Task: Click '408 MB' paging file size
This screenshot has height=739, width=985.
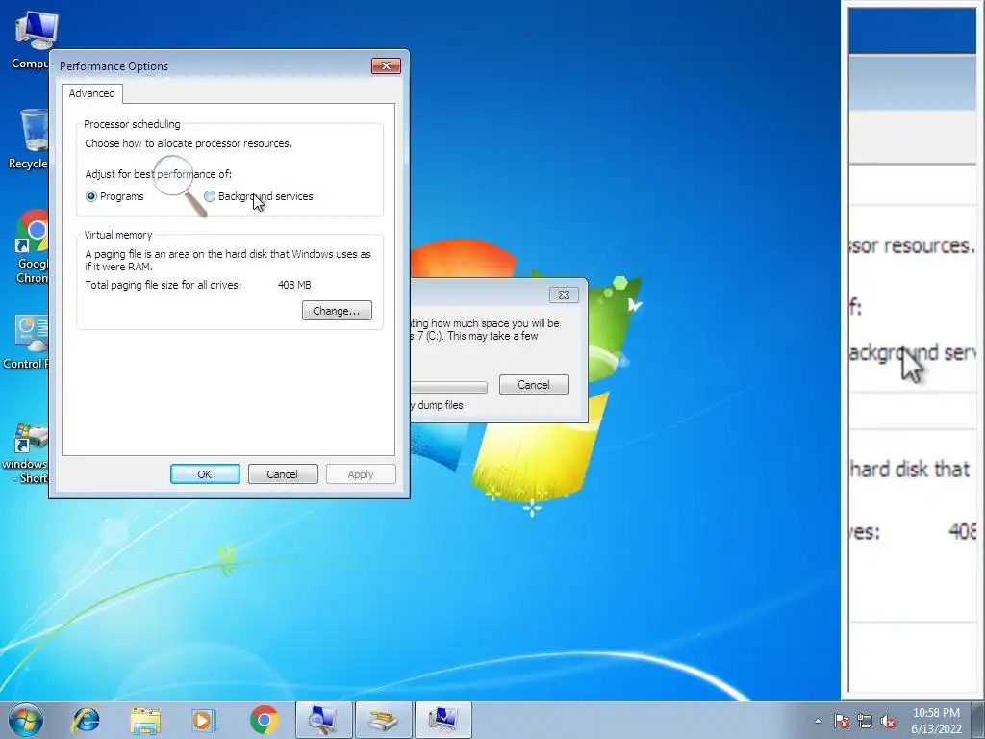Action: coord(294,285)
